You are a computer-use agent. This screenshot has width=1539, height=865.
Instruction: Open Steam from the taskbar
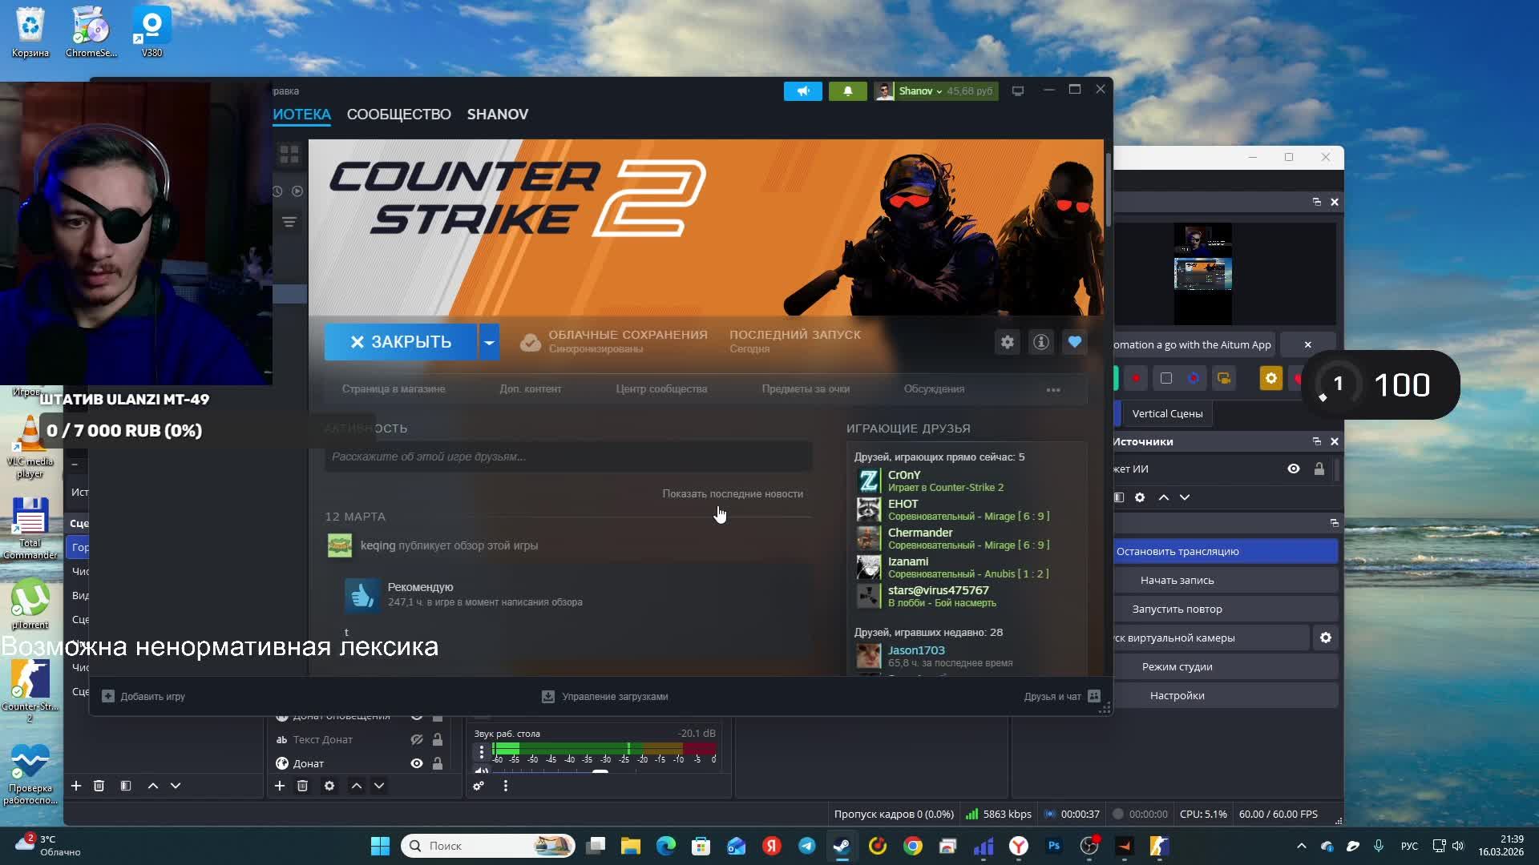point(842,846)
